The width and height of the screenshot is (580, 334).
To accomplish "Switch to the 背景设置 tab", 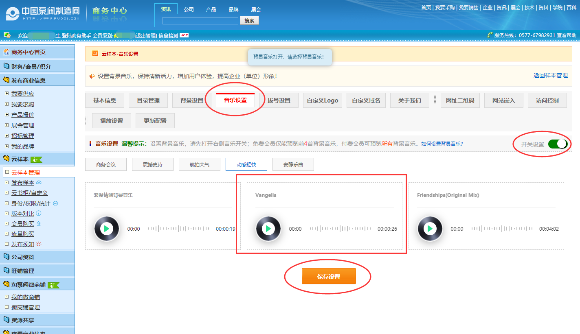I will tap(192, 100).
